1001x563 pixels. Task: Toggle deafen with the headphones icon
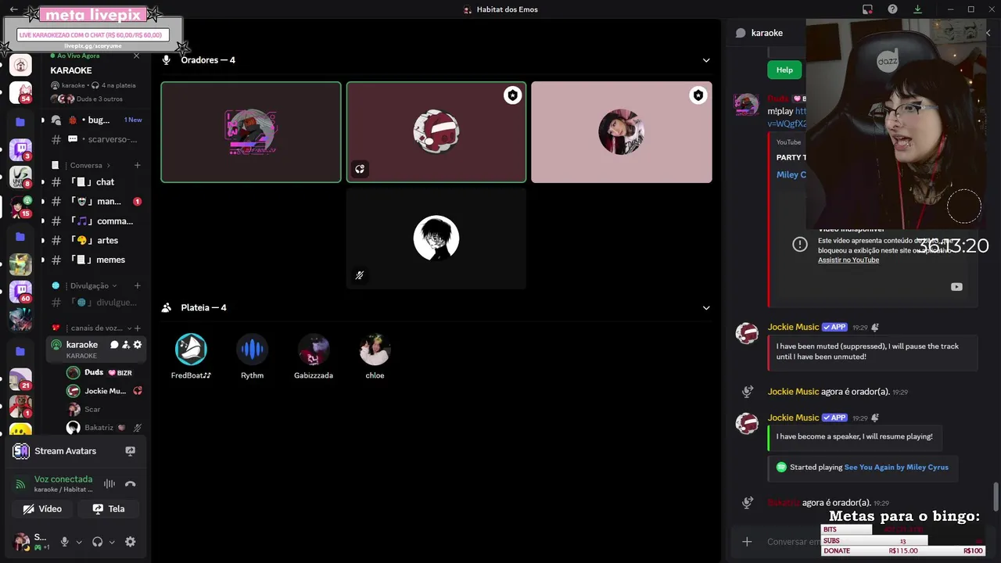coord(97,542)
